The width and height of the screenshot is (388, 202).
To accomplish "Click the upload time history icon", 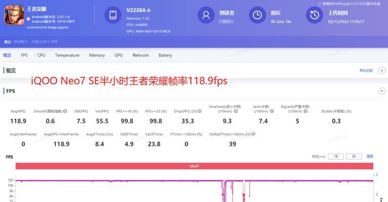I will pos(314,15).
